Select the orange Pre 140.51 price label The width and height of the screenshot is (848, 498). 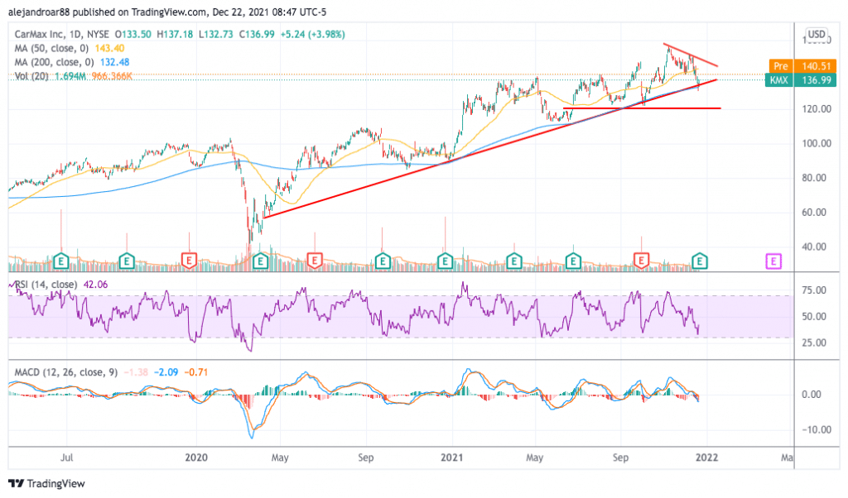pos(801,66)
